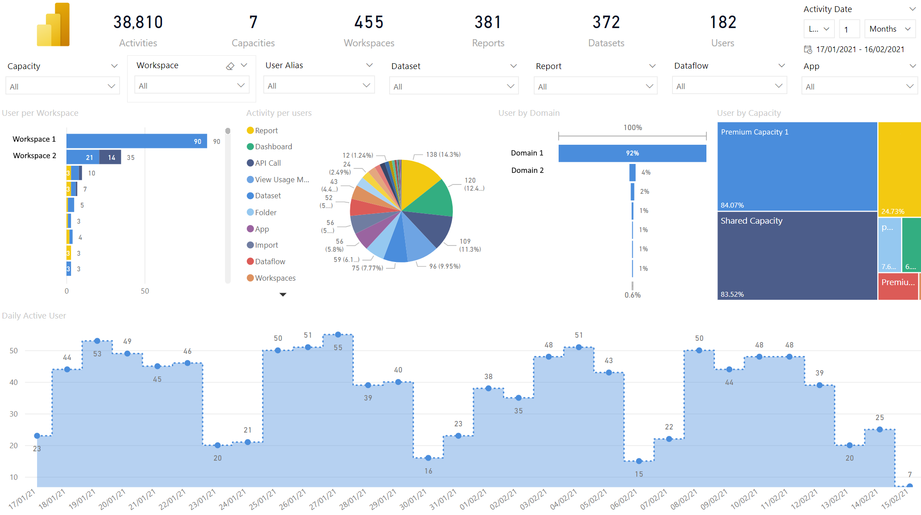921x515 pixels.
Task: Open Workspace slicer All dropdown
Action: click(192, 86)
